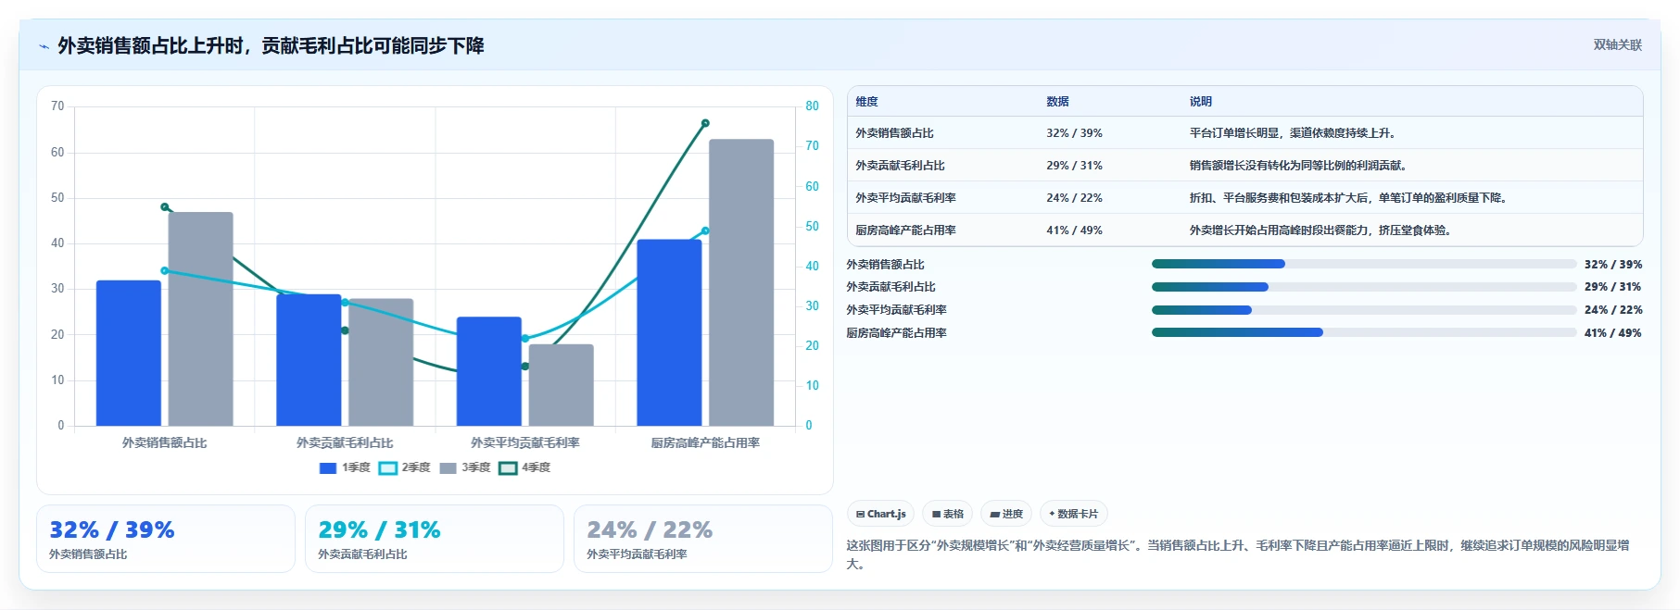Image resolution: width=1680 pixels, height=610 pixels.
Task: Select the 29% / 31% 外卖贡献毛利占比 KPI card
Action: [435, 539]
